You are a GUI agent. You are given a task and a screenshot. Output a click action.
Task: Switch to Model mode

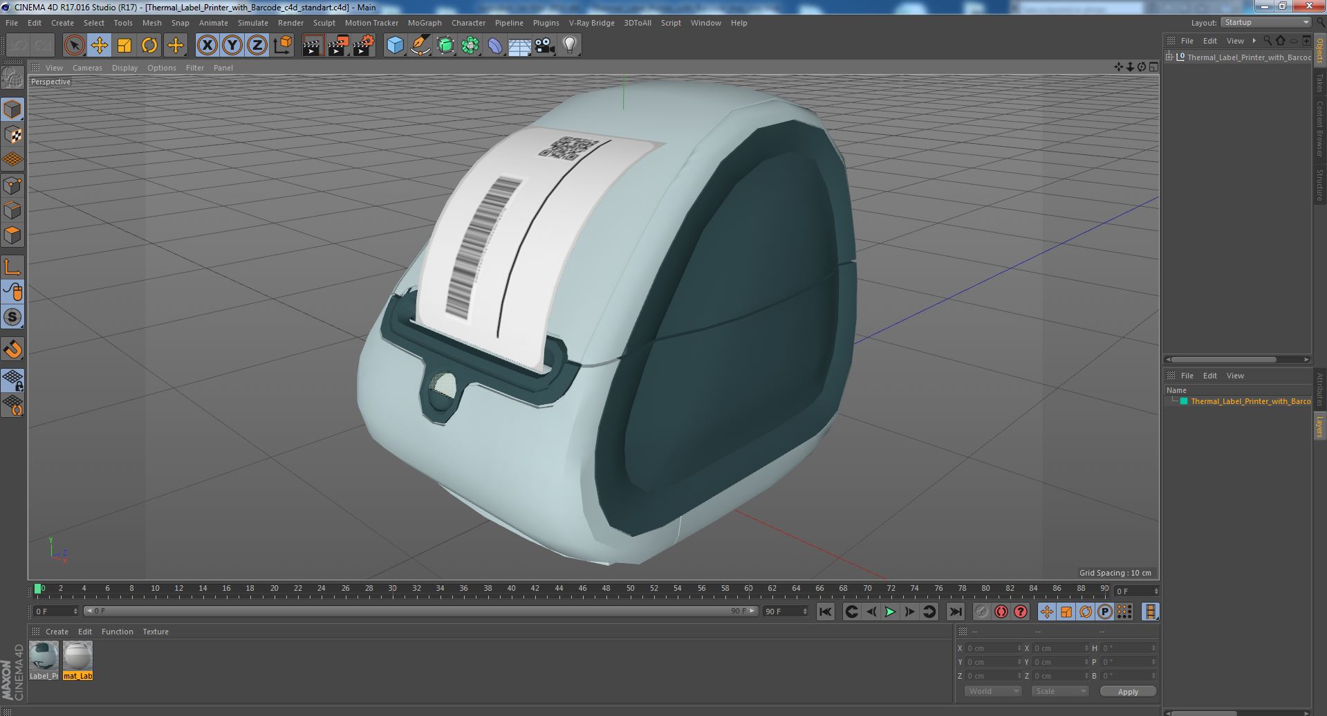(x=12, y=109)
